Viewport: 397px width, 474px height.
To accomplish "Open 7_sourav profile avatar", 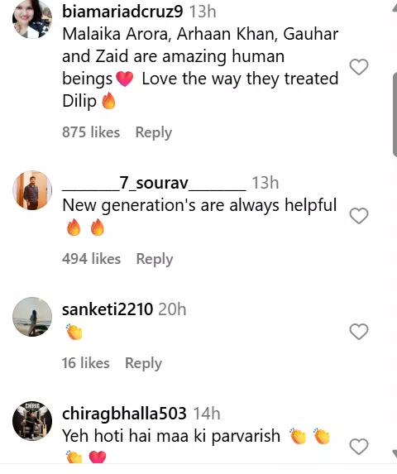I will (x=32, y=190).
